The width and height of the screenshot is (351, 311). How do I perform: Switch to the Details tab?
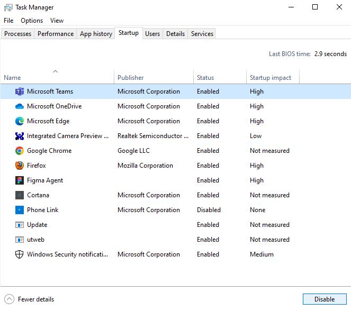pos(176,34)
